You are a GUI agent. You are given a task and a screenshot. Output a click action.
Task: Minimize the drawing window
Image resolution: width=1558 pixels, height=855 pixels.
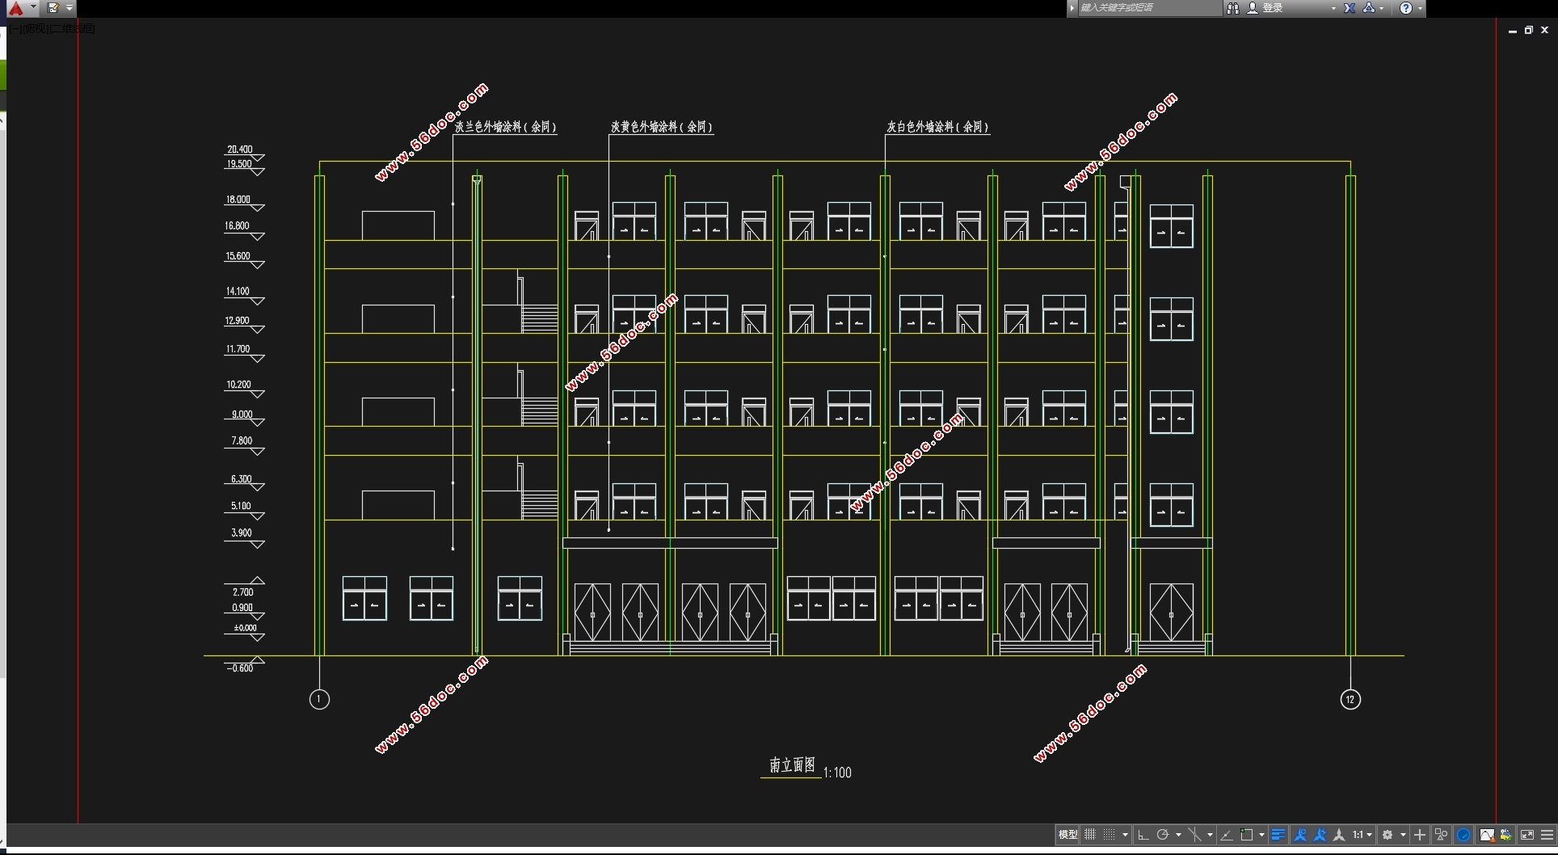[x=1513, y=30]
